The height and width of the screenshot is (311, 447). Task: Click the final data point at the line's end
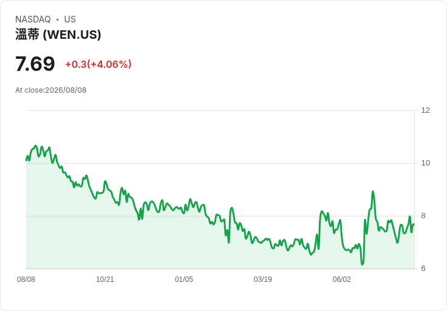click(x=414, y=224)
